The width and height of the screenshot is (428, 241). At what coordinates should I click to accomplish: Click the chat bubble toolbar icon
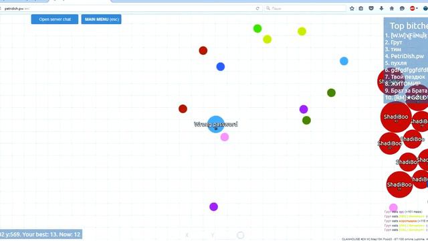coord(402,9)
